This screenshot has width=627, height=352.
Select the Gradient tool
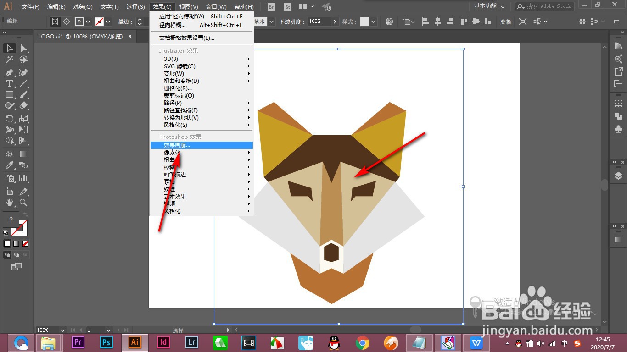click(x=24, y=154)
